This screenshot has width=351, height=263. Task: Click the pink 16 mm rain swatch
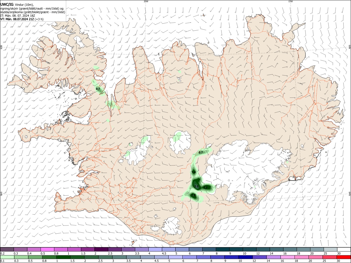point(287,257)
